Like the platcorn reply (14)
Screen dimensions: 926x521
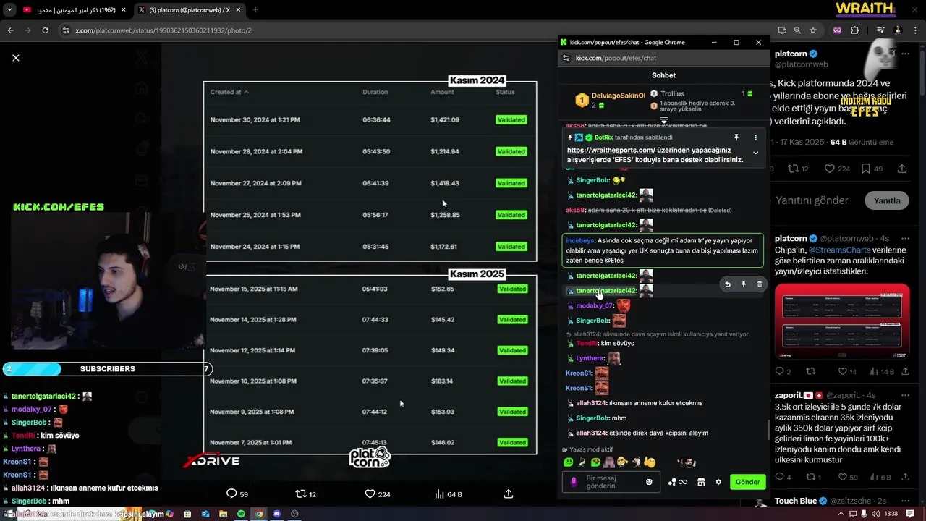point(846,371)
